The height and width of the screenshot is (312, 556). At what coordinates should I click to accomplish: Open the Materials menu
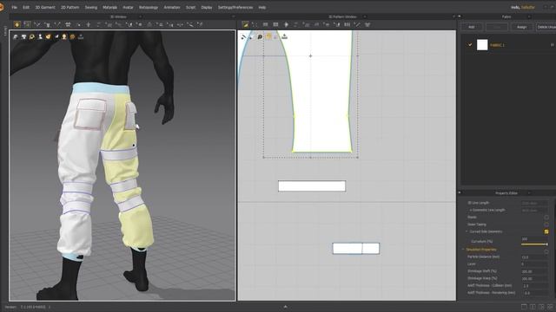click(x=109, y=8)
